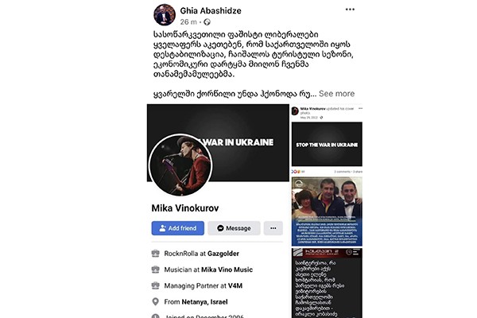Click the Message button

pos(234,228)
